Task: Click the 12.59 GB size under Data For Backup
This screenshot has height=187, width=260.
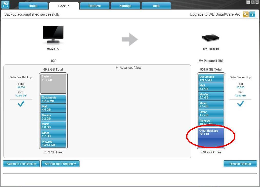Action: tap(21, 96)
